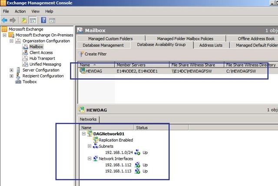Sort by Member Servers column header
The height and width of the screenshot is (186, 278).
coord(142,65)
